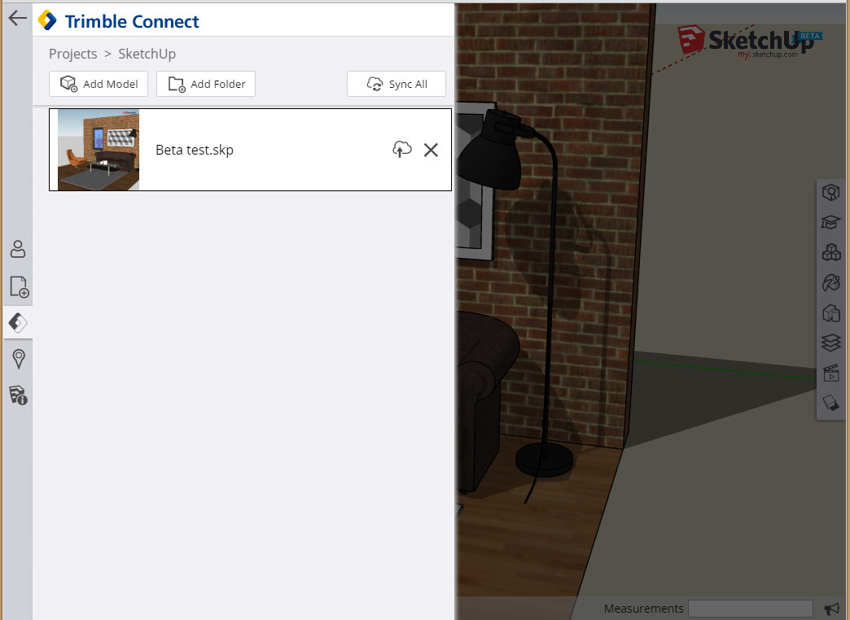The height and width of the screenshot is (620, 850).
Task: Open the Model Info icon
Action: pos(18,395)
